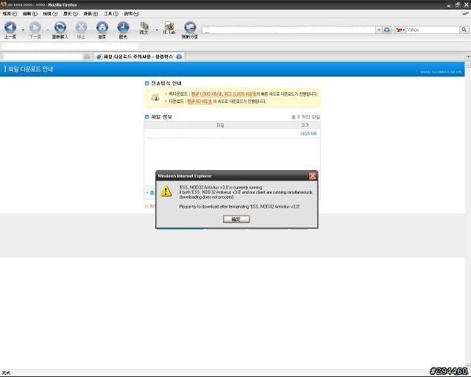
Task: Click the 完成 status bar text
Action: (6, 373)
